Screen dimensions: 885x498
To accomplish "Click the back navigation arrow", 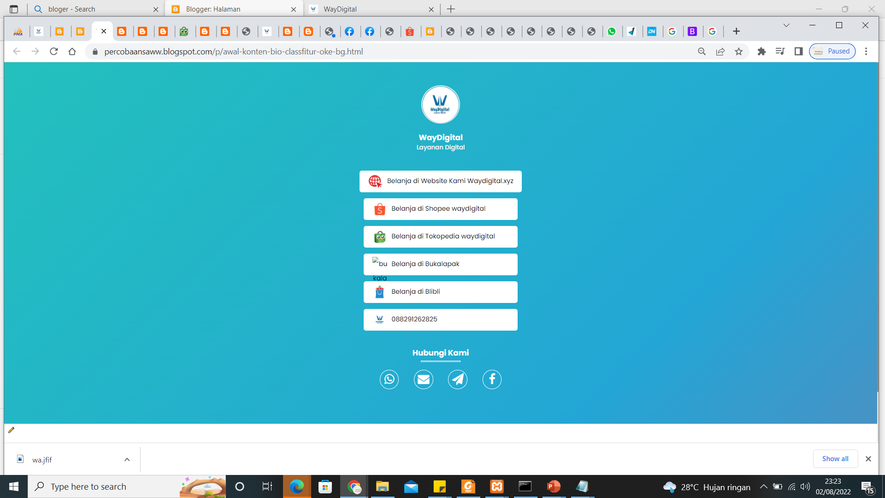I will click(17, 52).
